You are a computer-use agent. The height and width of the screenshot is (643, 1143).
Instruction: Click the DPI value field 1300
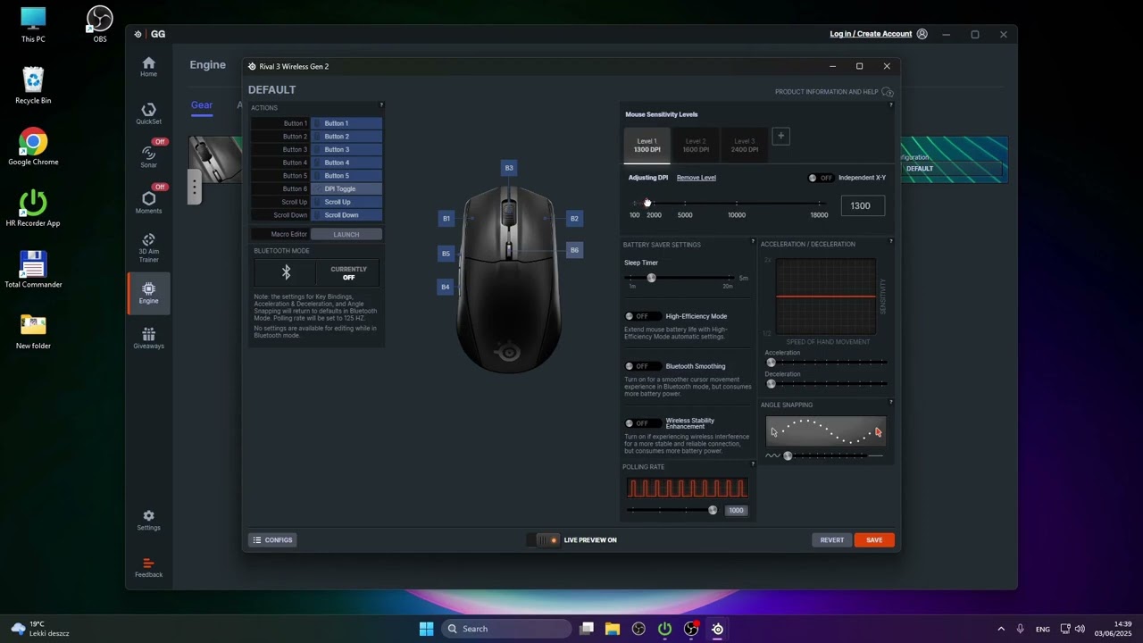862,206
